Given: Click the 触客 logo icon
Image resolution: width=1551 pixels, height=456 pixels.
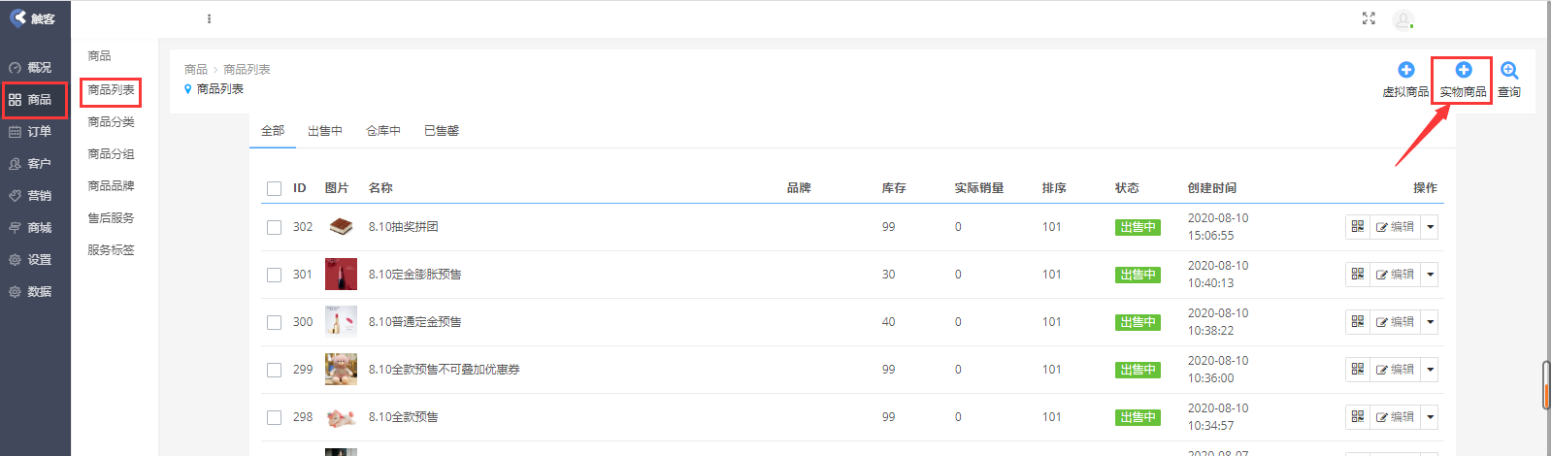Looking at the screenshot, I should [17, 17].
